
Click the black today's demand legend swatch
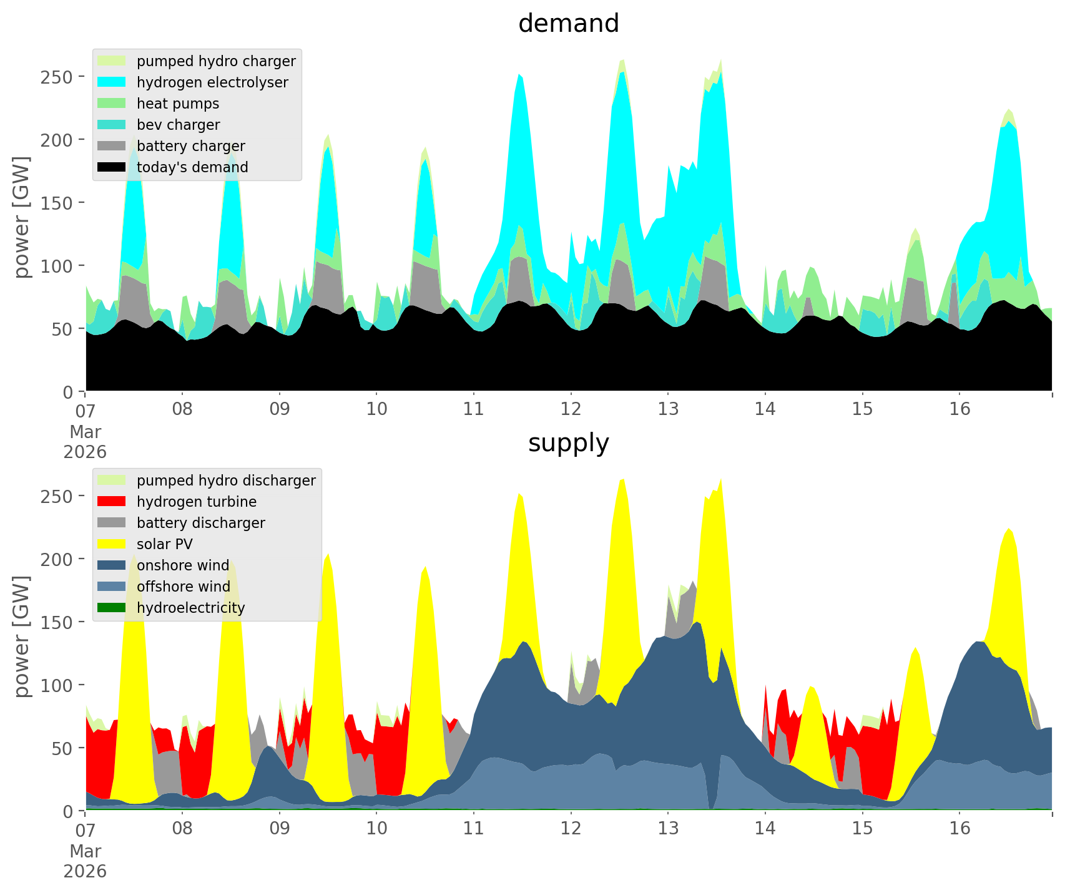point(112,167)
